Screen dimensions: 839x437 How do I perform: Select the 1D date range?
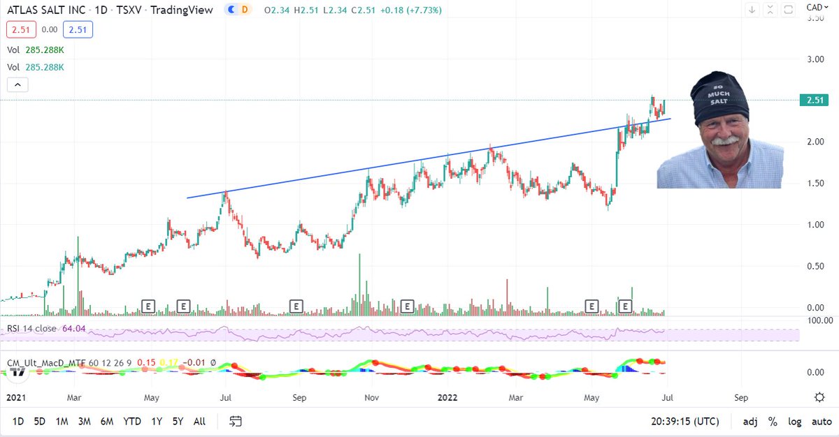19,422
